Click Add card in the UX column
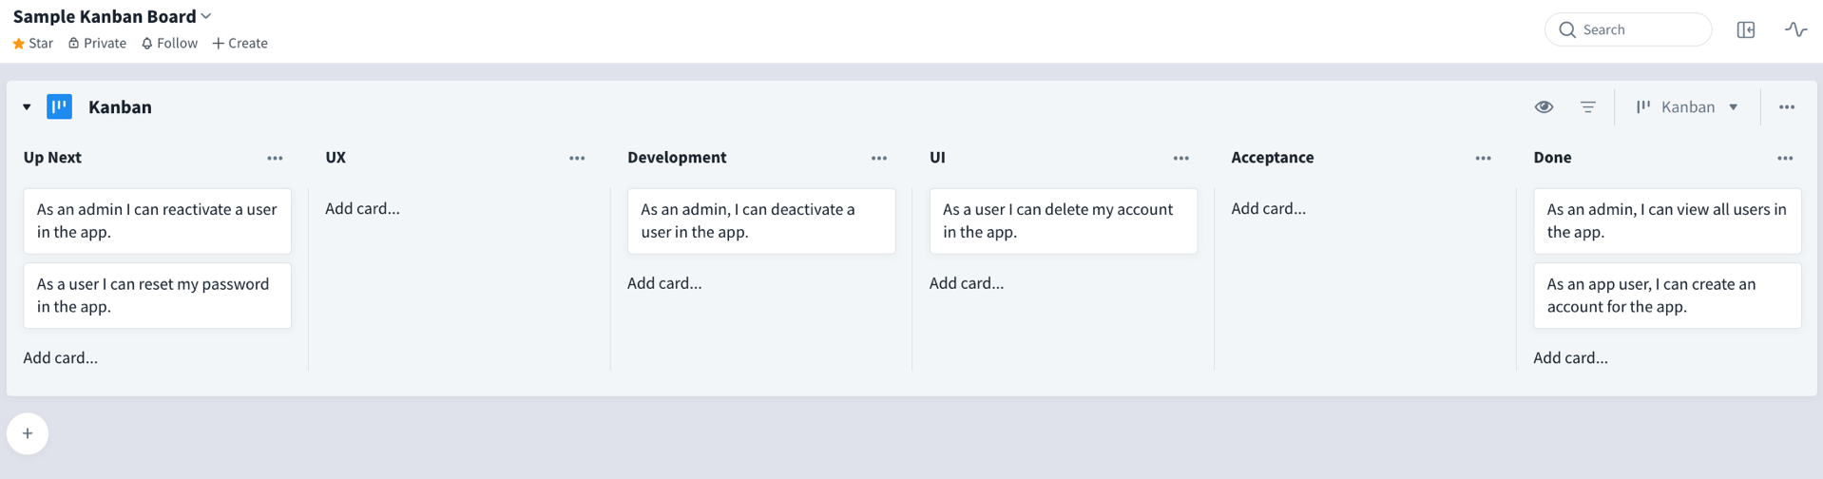The height and width of the screenshot is (479, 1823). tap(362, 208)
